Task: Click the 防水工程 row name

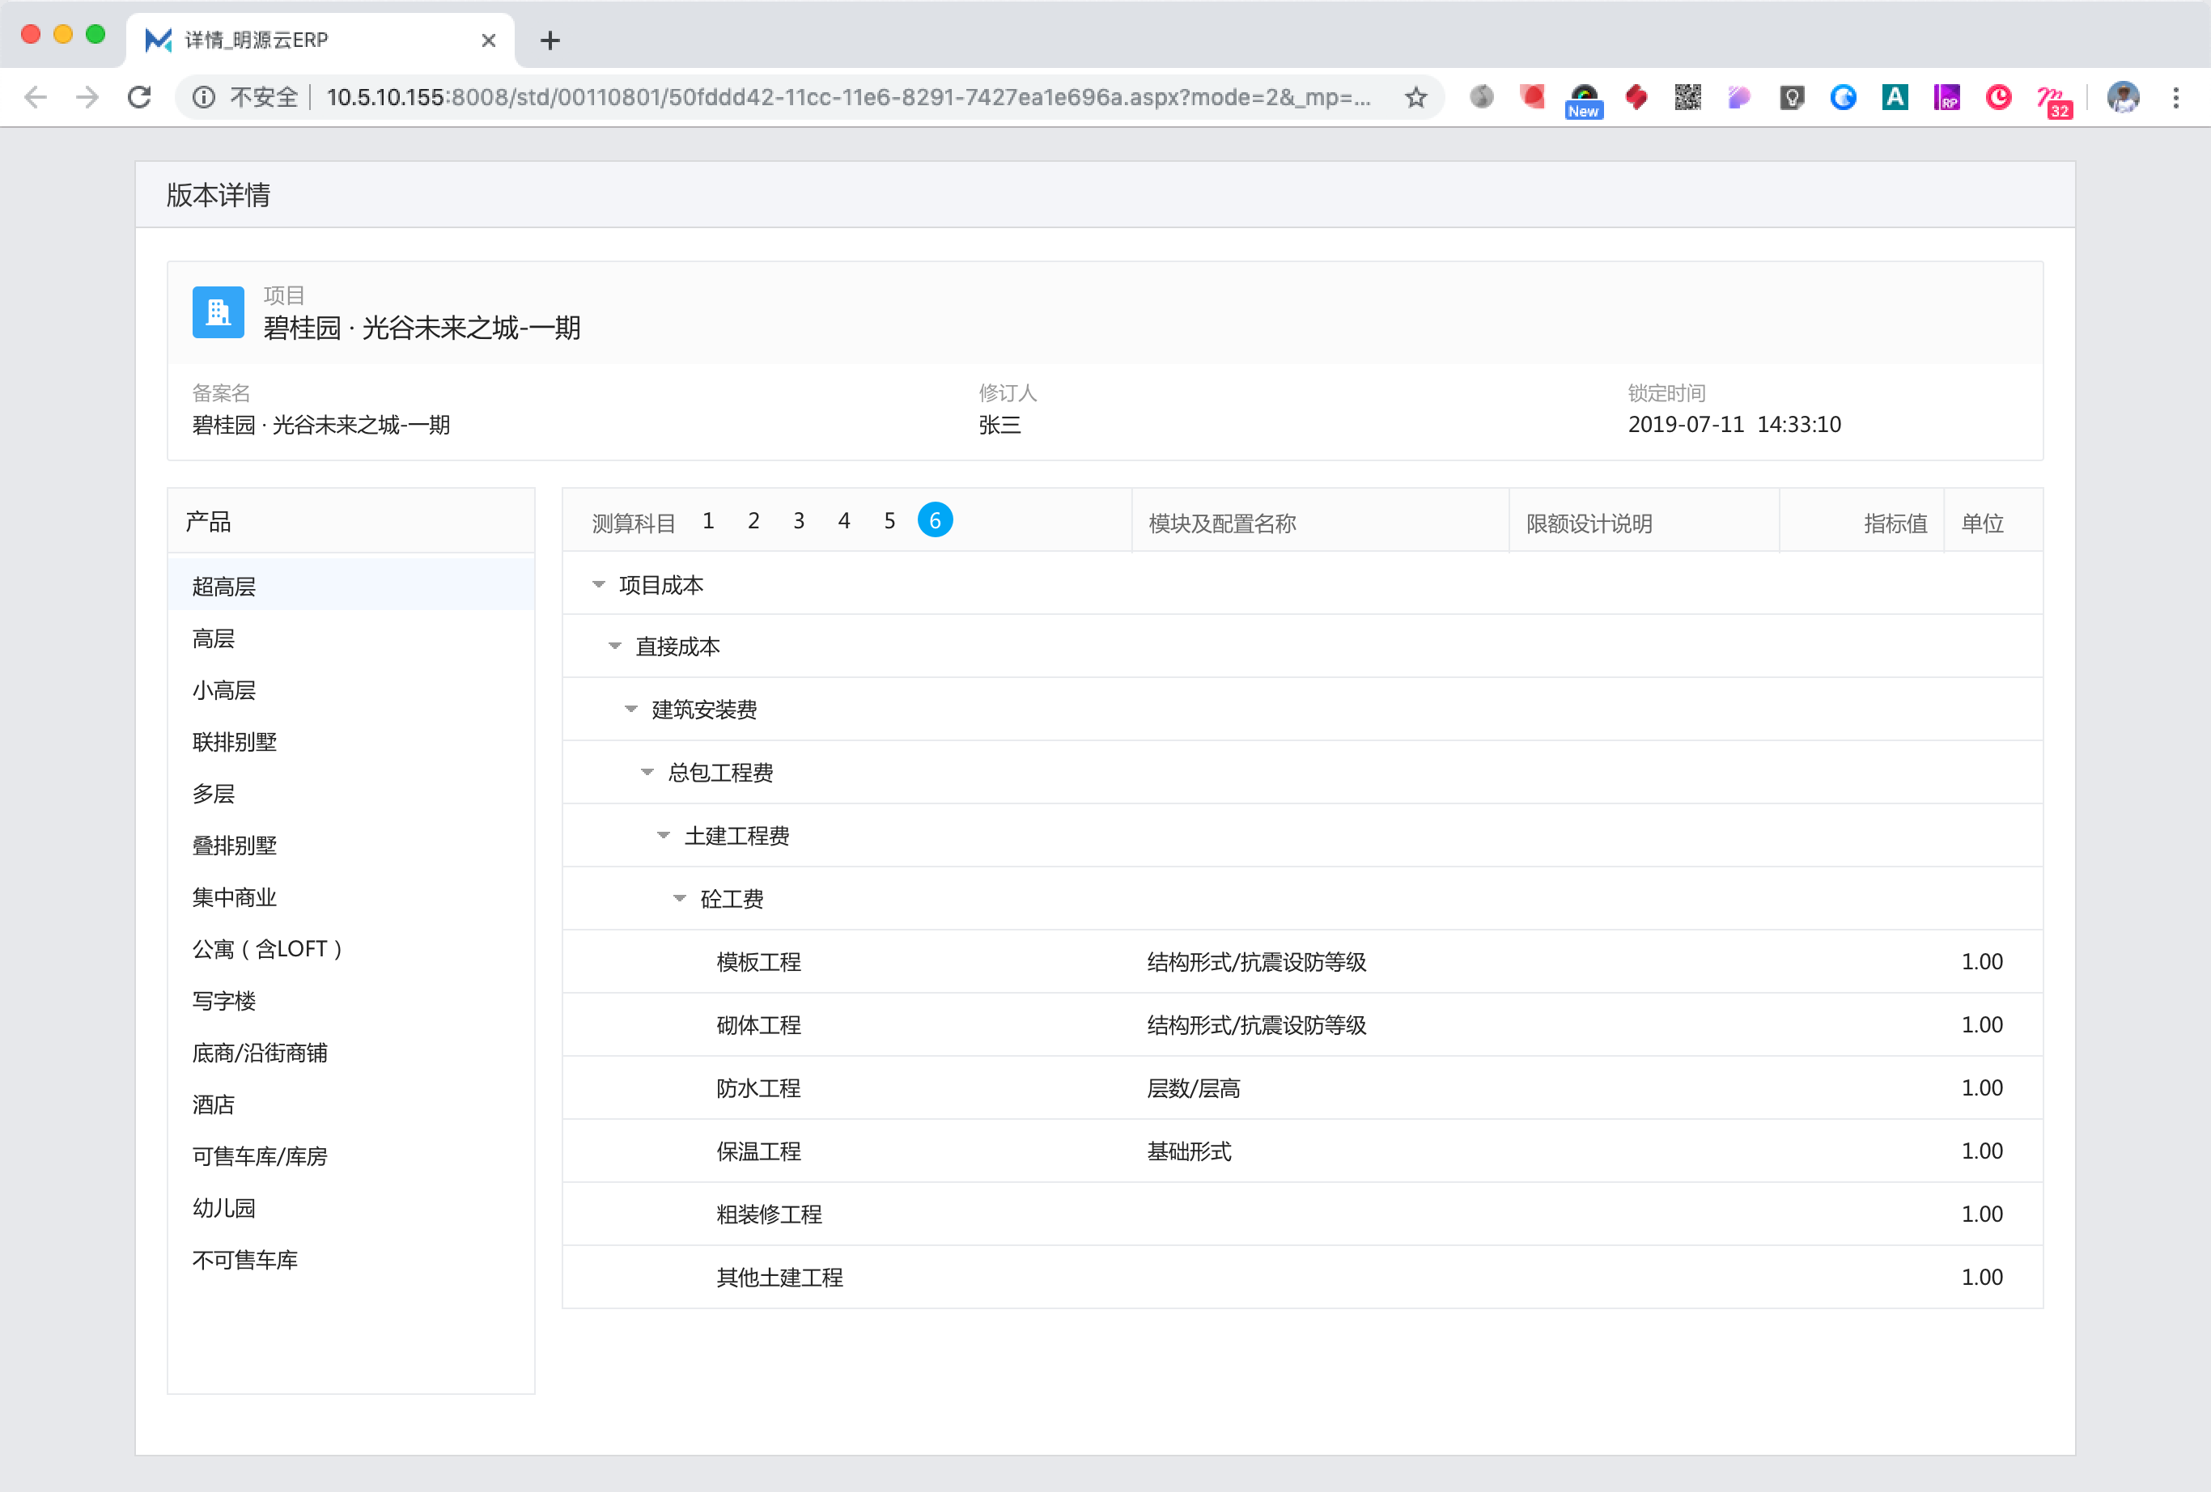Action: point(758,1089)
